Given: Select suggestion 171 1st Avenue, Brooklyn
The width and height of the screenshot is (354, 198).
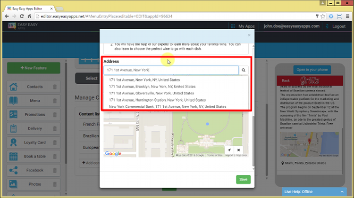Looking at the screenshot, I should pyautogui.click(x=152, y=87).
